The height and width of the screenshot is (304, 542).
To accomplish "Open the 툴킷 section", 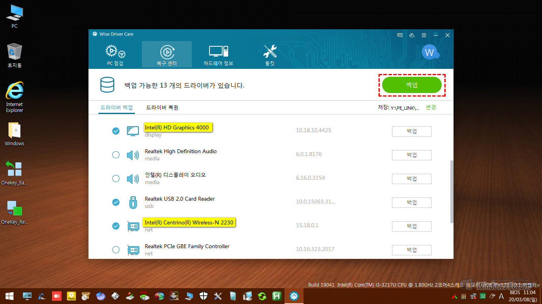I will pyautogui.click(x=270, y=55).
